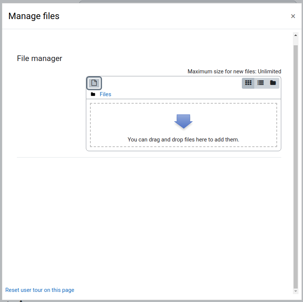Click the drag and drop upload area
This screenshot has width=303, height=302.
pos(183,125)
